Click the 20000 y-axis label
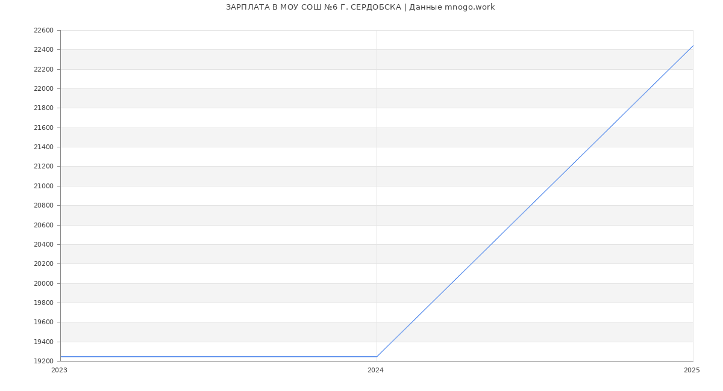This screenshot has height=391, width=723. (43, 283)
